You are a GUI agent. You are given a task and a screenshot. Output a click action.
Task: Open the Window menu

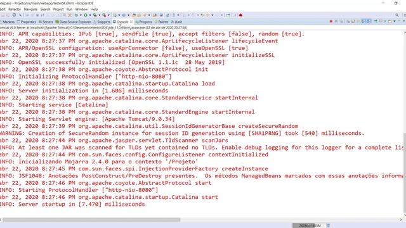click(x=81, y=9)
